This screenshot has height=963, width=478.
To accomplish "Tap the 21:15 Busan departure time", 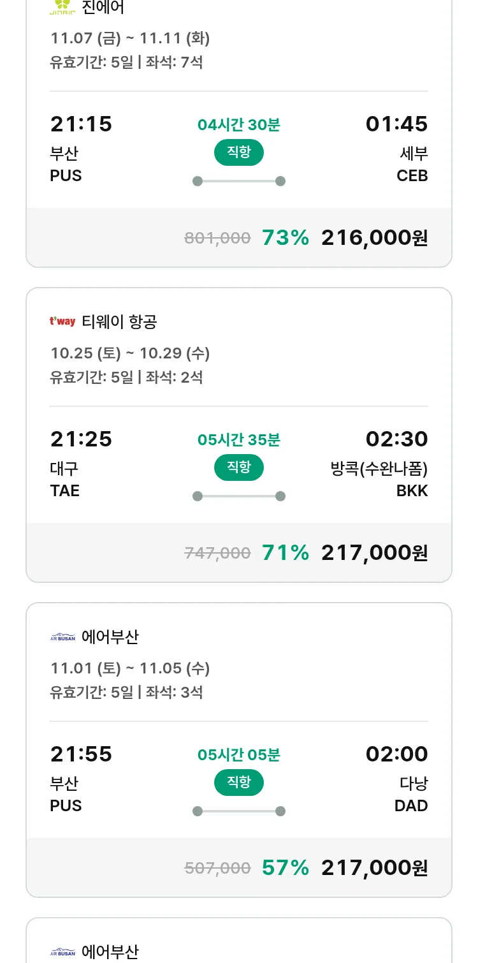I will point(81,124).
